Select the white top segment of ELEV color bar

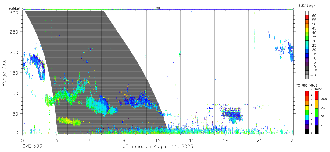pos(307,13)
